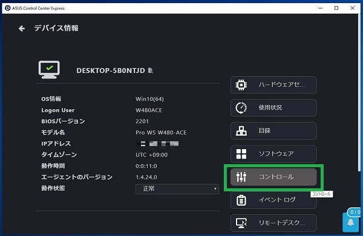Click the four-squares icon for ソフトウェア
363x236 pixels.
[241, 154]
